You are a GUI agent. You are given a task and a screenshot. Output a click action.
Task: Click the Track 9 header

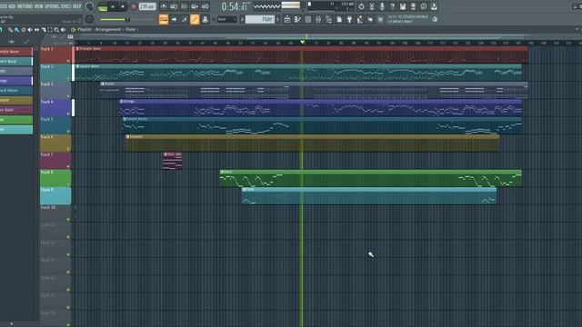(x=55, y=196)
